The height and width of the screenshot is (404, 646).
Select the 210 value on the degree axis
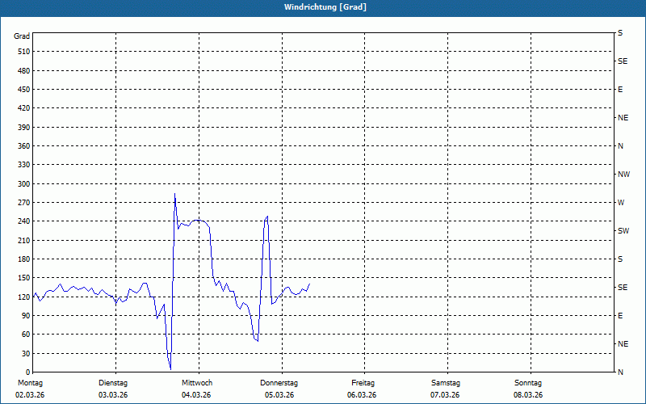[x=24, y=240]
